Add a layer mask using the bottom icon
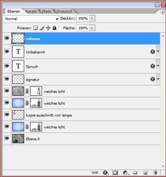This screenshot has width=166, height=177. point(115,173)
